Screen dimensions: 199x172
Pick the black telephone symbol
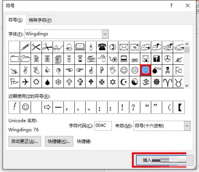102,47
